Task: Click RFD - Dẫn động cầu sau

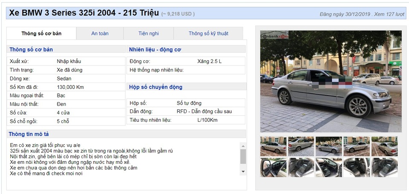Action: coord(204,111)
